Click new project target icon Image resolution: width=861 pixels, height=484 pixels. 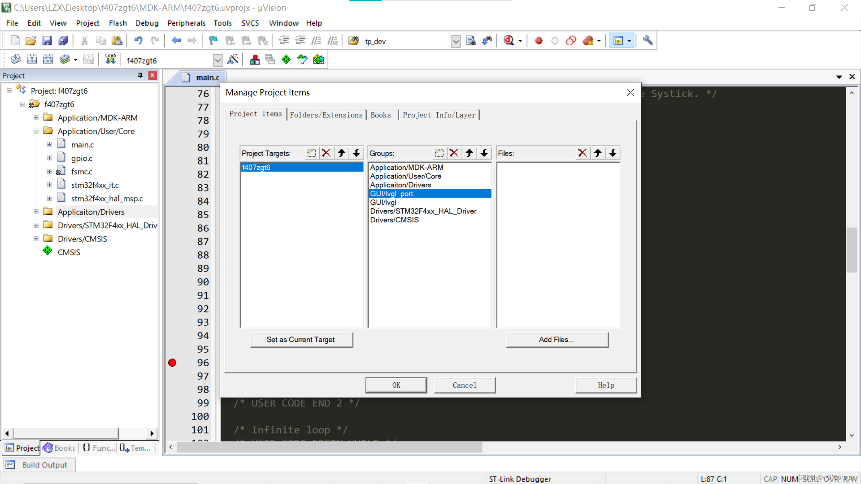coord(311,153)
